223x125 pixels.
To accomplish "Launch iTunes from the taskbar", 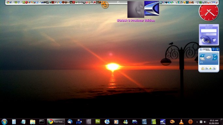I will point(107,122).
